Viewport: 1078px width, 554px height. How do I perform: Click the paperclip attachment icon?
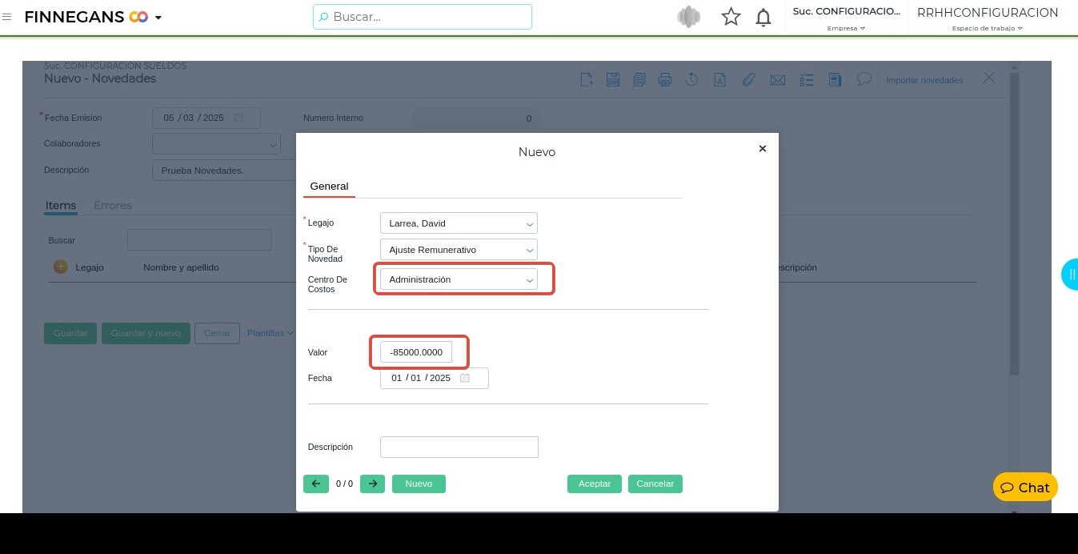pos(748,79)
